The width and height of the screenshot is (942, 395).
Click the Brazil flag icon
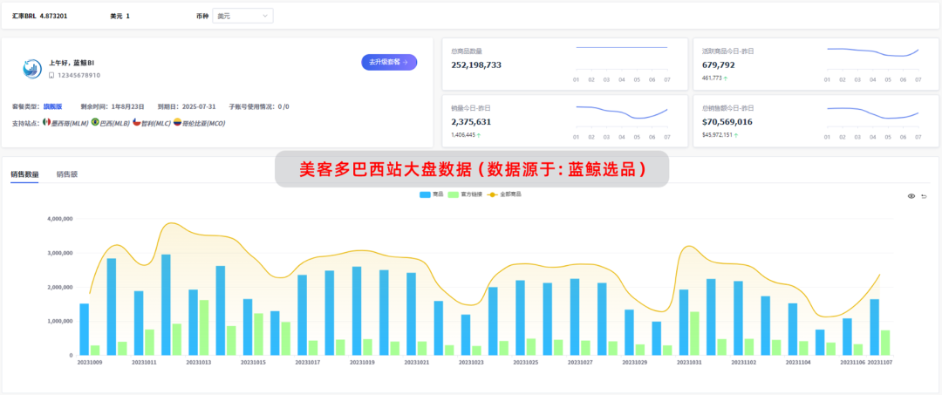point(95,122)
